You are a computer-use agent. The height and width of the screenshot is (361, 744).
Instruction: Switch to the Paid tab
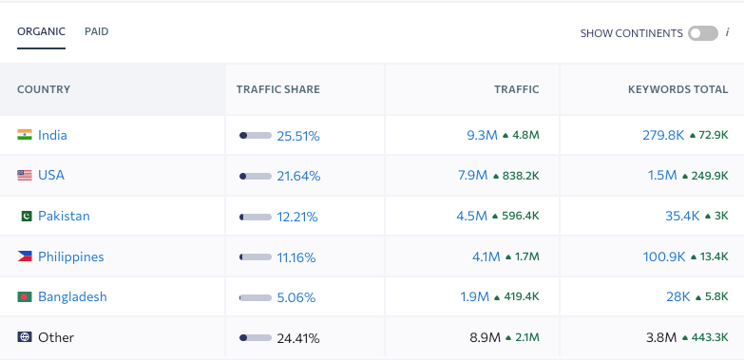[x=96, y=31]
